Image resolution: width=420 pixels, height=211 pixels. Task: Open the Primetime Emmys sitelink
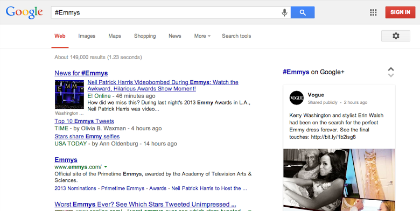123,188
